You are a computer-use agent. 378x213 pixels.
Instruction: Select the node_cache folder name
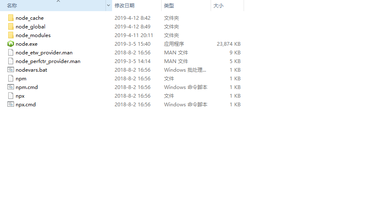pos(30,18)
